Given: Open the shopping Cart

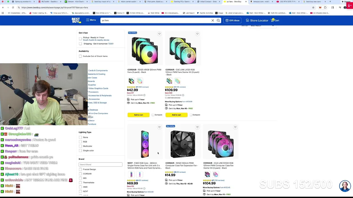Looking at the screenshot, I should click(x=275, y=20).
